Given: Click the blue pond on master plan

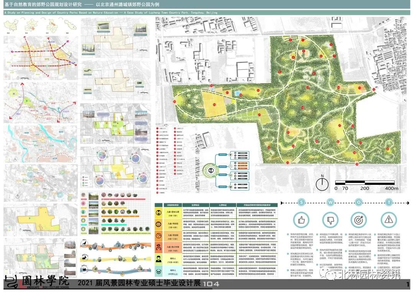Looking at the screenshot, I should [x=237, y=93].
